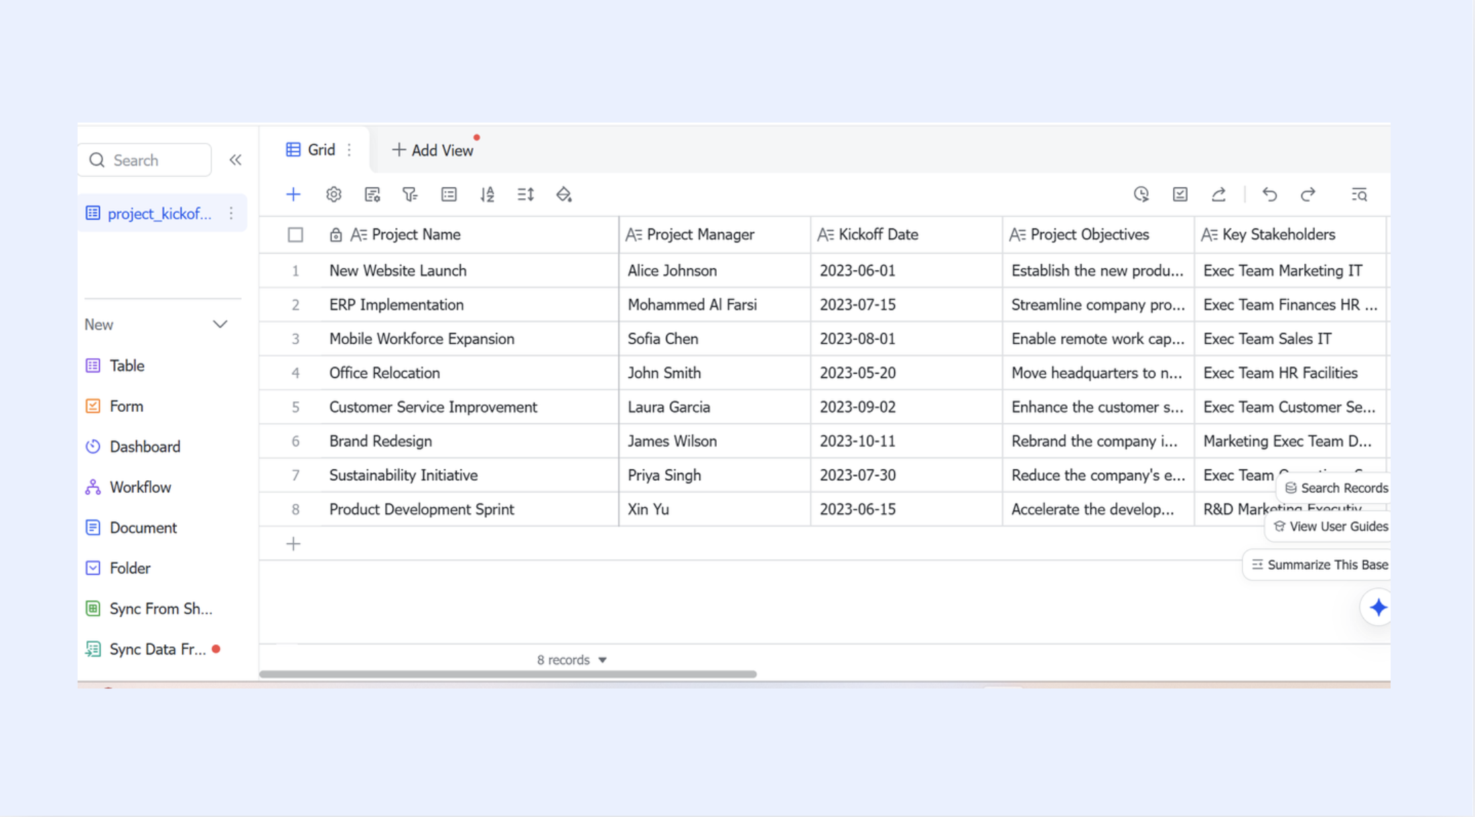
Task: Select the Mohammed Al Farsi cell
Action: click(715, 305)
